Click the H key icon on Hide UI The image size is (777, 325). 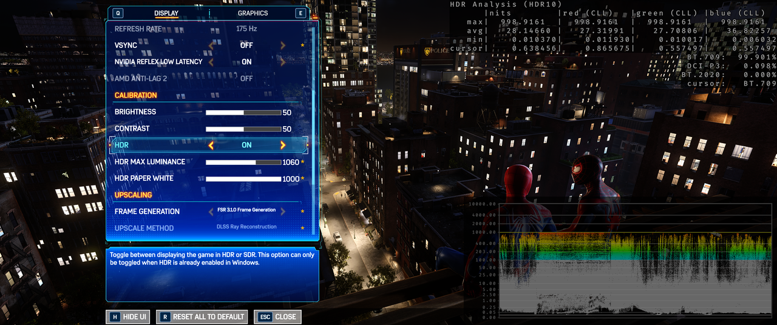[x=114, y=317]
